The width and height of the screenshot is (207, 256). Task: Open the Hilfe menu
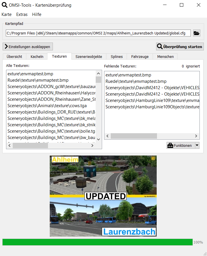click(37, 14)
